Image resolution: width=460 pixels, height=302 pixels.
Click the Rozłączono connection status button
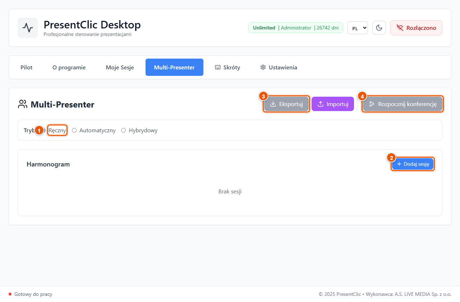(416, 28)
